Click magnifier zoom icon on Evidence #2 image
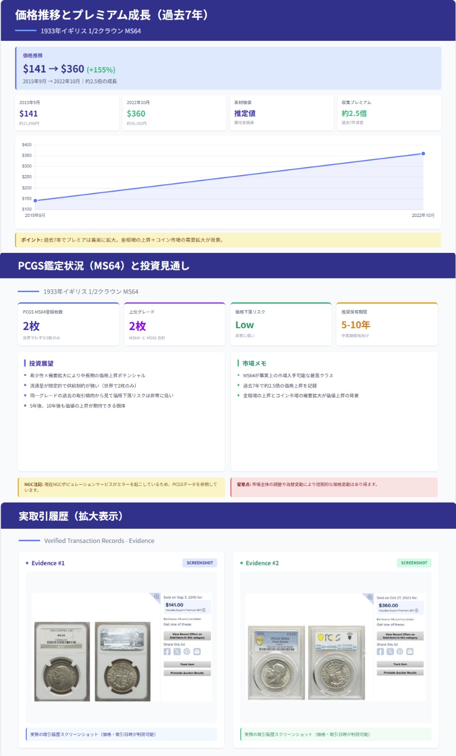This screenshot has height=756, width=456. (370, 597)
